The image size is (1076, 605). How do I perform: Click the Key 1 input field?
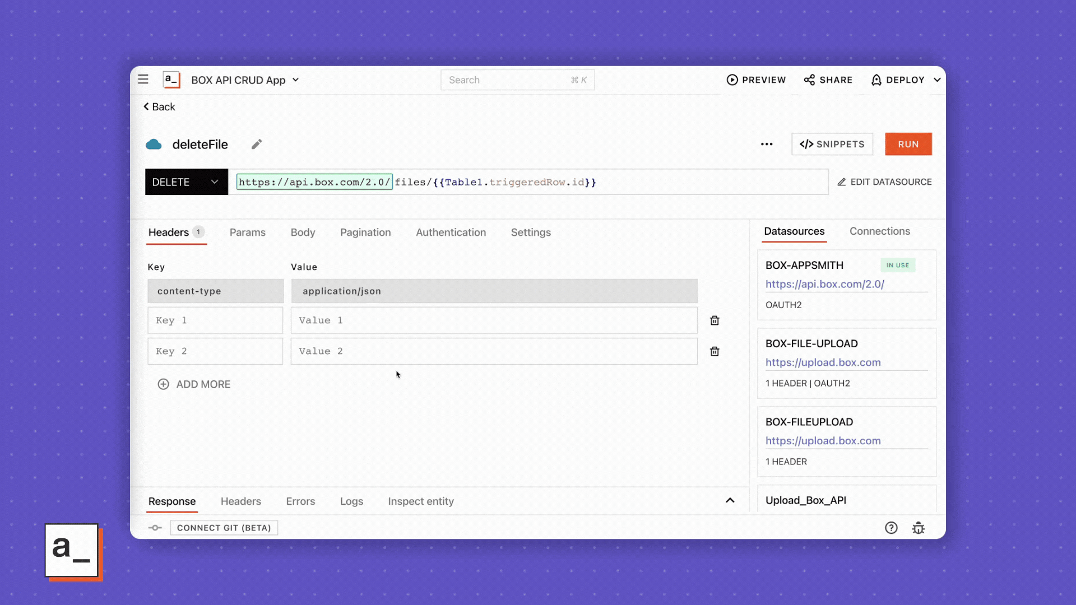(215, 320)
